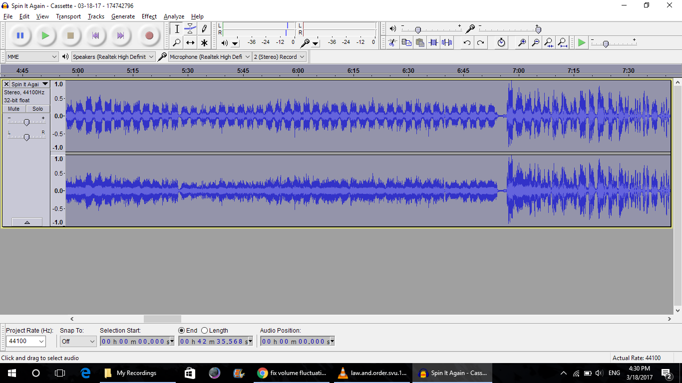This screenshot has height=383, width=682.
Task: Undo the last action
Action: 467,42
